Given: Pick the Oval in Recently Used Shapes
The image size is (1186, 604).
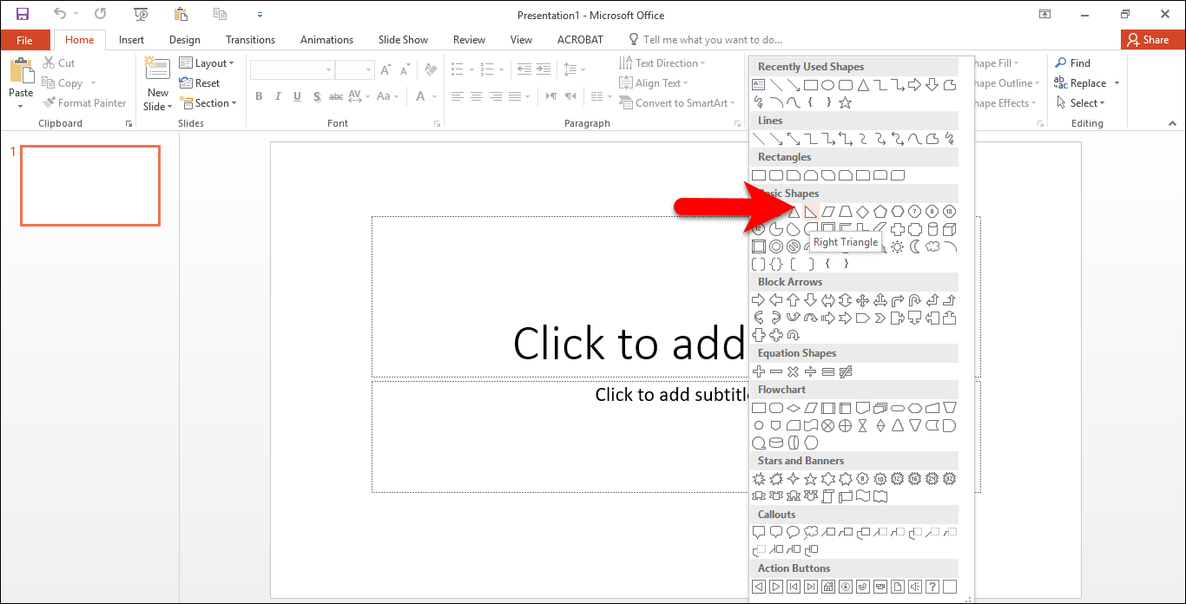Looking at the screenshot, I should (828, 85).
